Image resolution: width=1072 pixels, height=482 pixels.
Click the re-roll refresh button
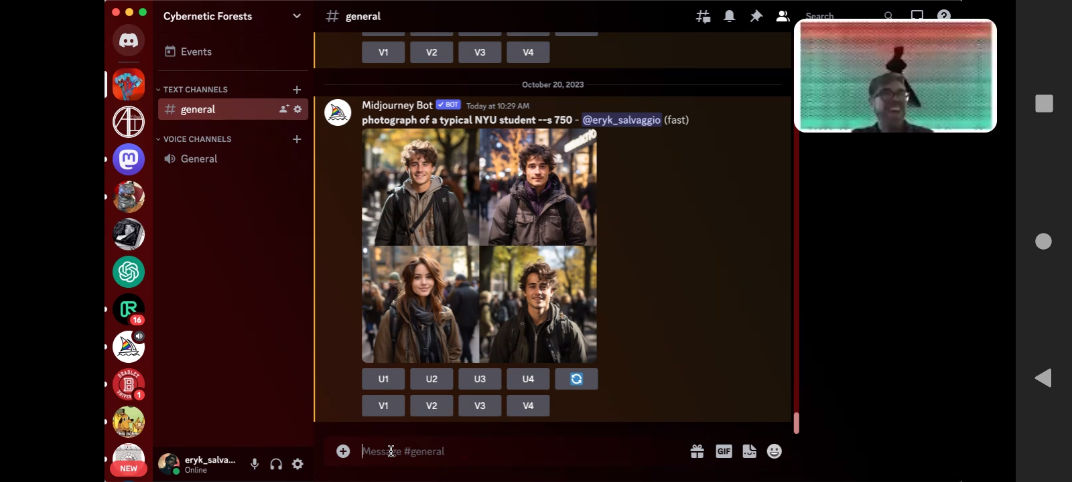[576, 379]
